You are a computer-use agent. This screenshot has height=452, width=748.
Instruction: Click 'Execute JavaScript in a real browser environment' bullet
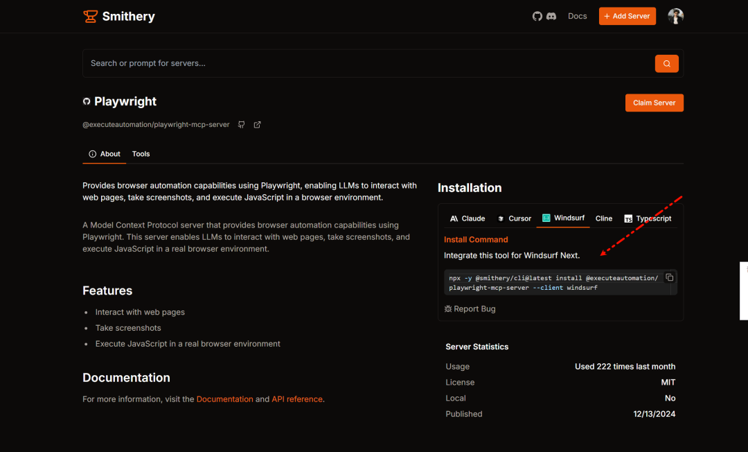coord(188,344)
